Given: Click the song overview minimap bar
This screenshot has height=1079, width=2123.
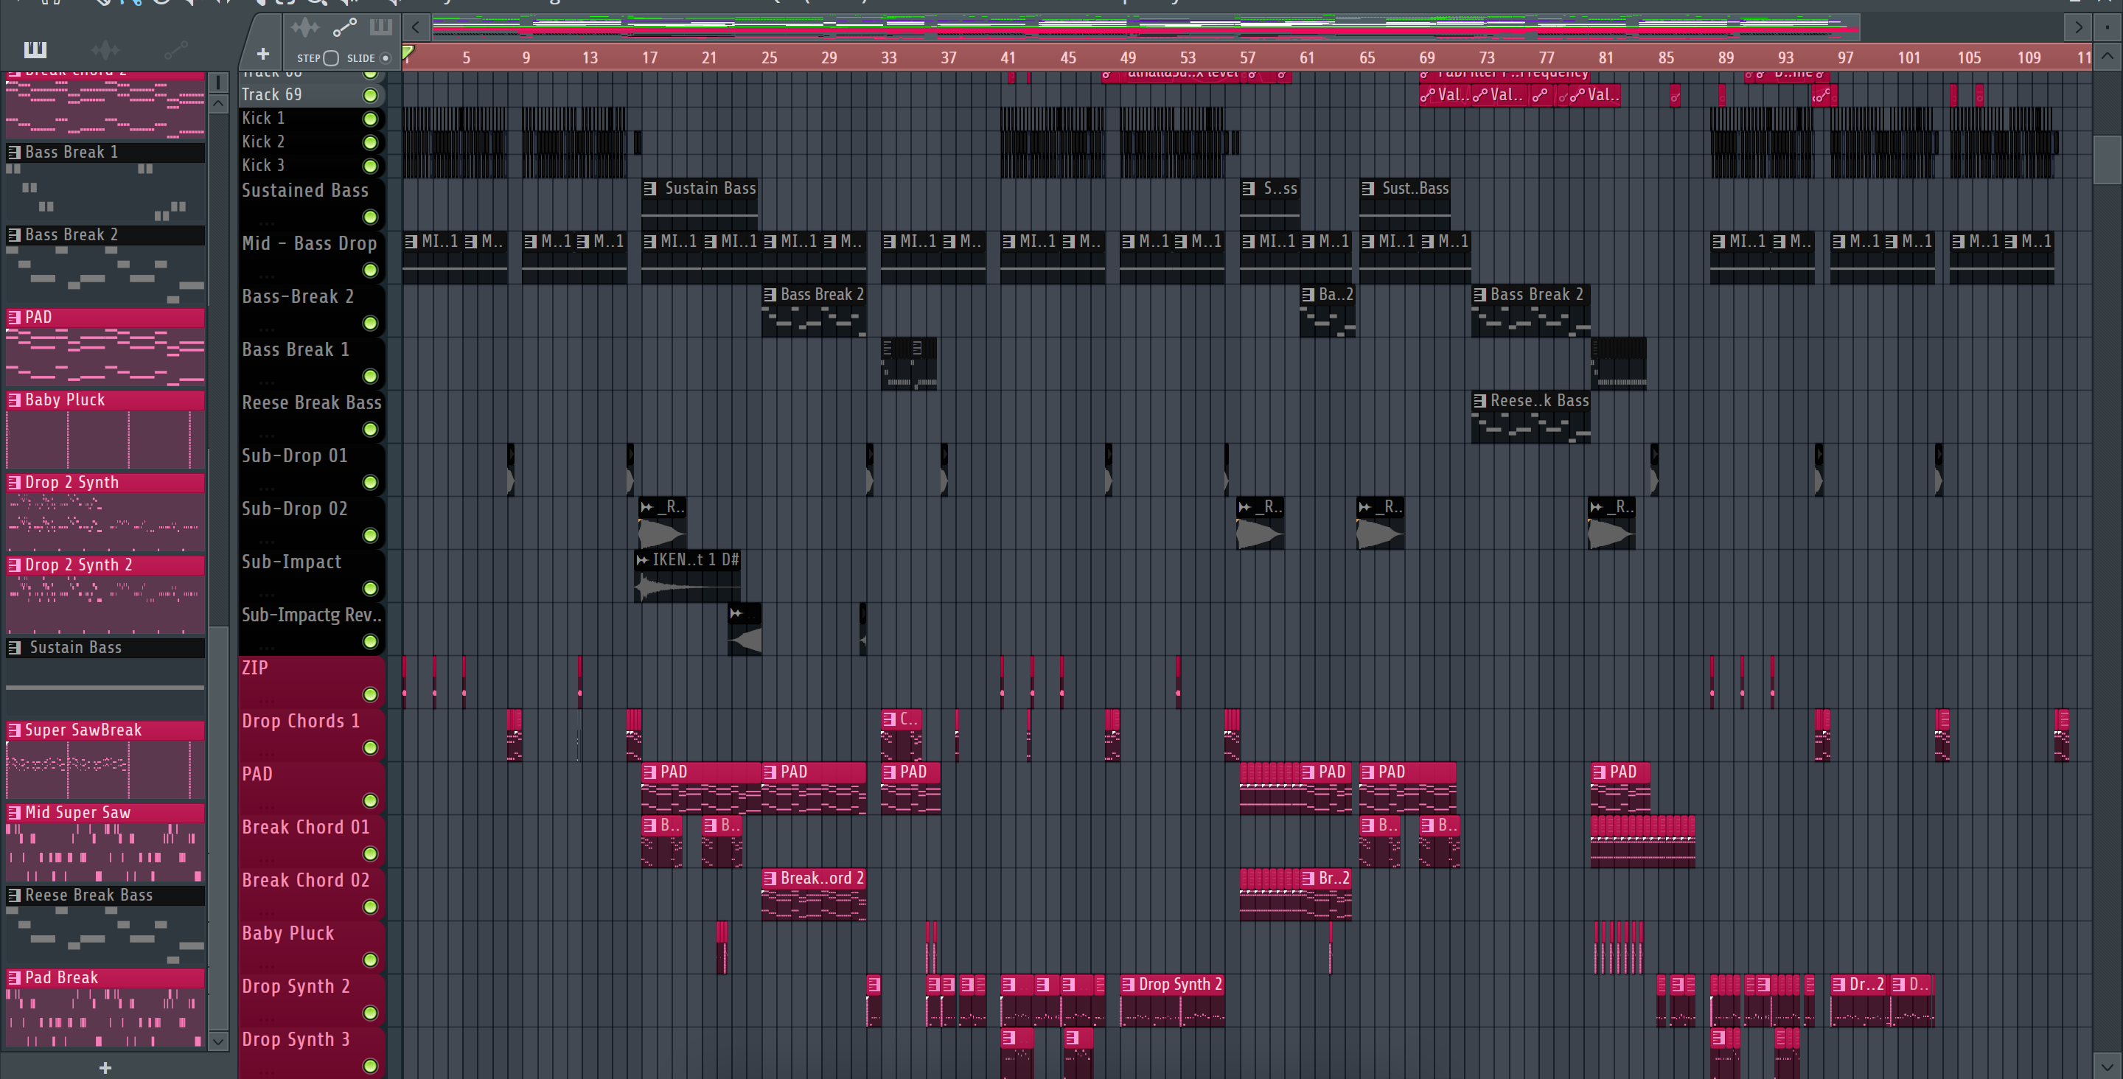Looking at the screenshot, I should pos(1146,27).
